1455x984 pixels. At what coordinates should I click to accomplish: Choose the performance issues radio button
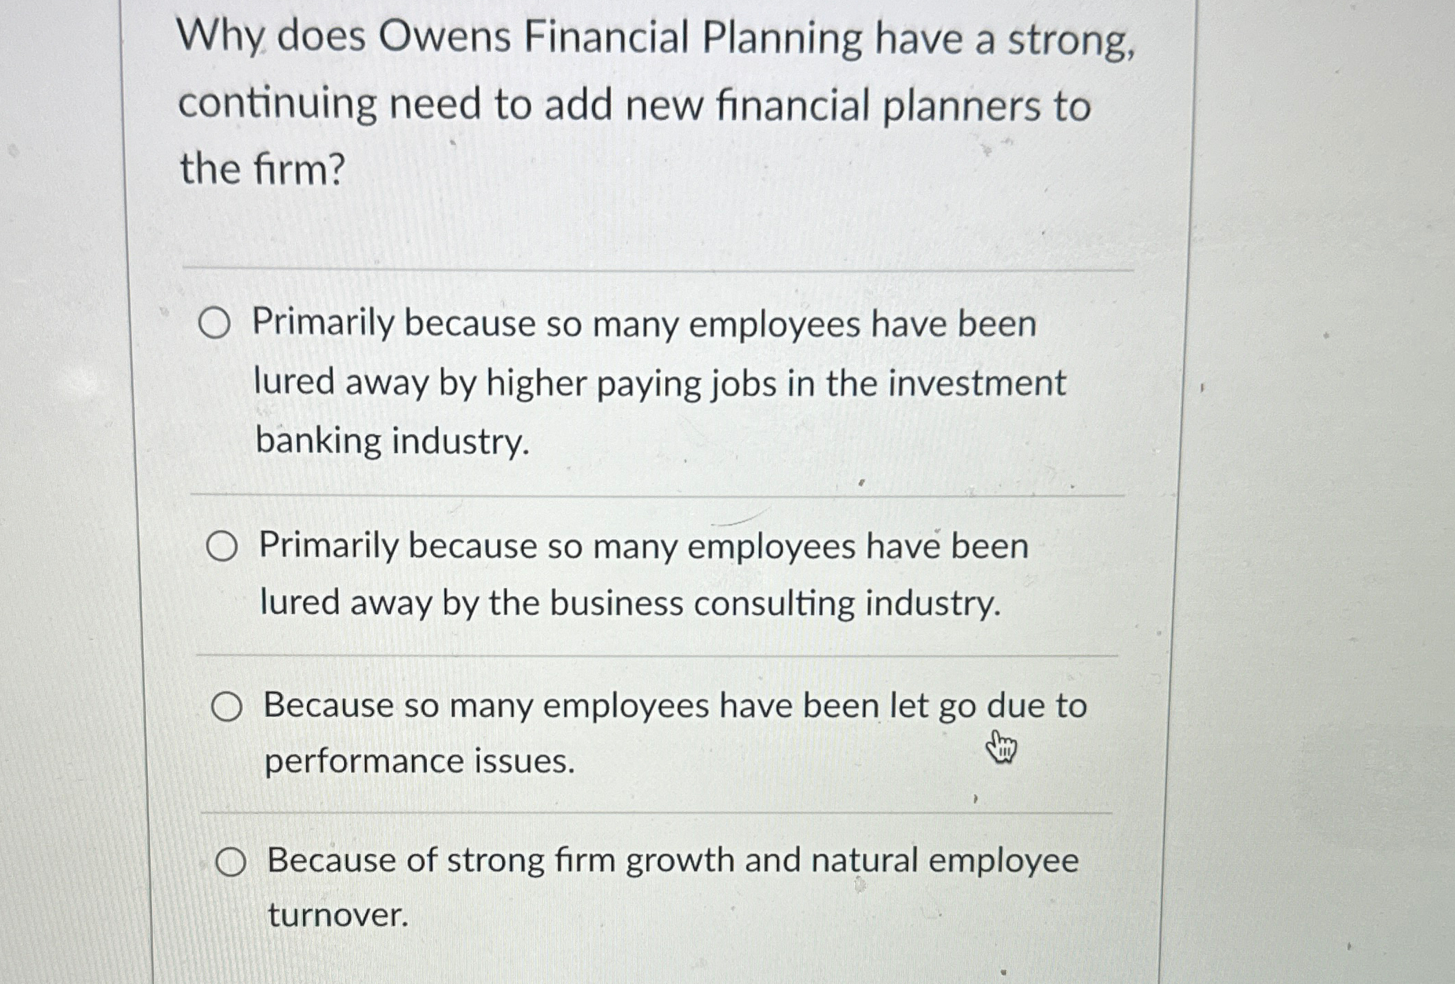point(227,707)
